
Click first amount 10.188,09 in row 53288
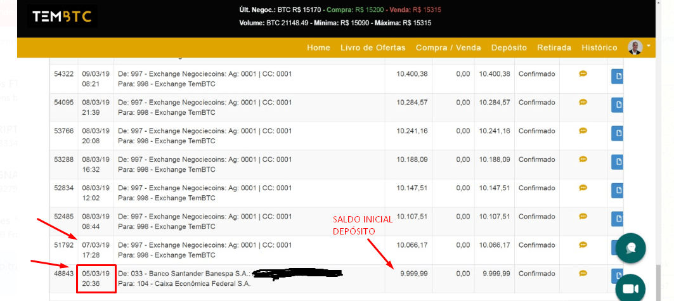click(412, 159)
